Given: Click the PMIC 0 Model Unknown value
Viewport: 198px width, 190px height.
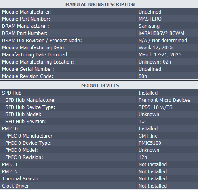Looking at the screenshot, I should (149, 150).
